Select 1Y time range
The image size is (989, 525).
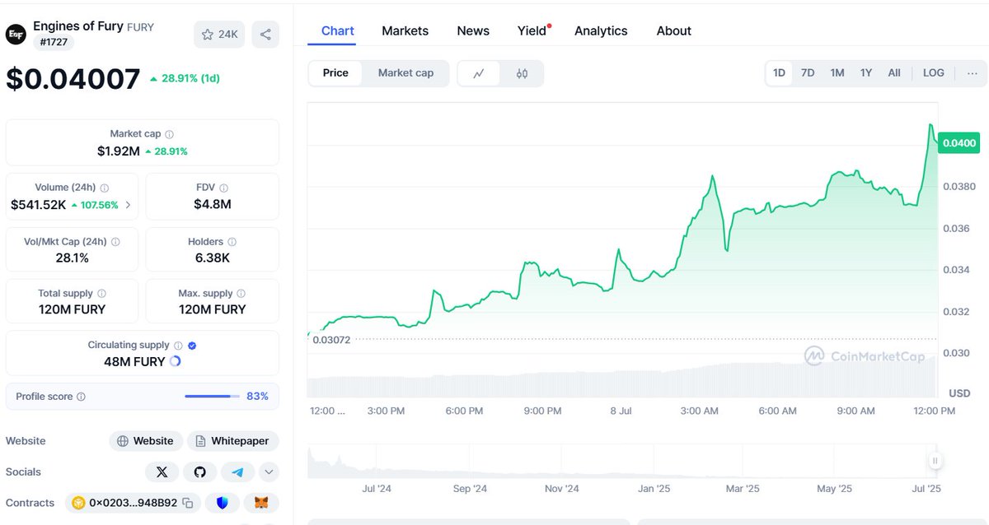[x=866, y=73]
